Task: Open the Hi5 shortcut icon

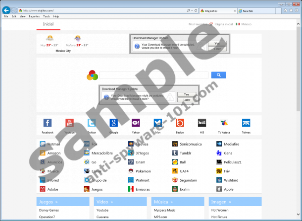Action: [201, 123]
